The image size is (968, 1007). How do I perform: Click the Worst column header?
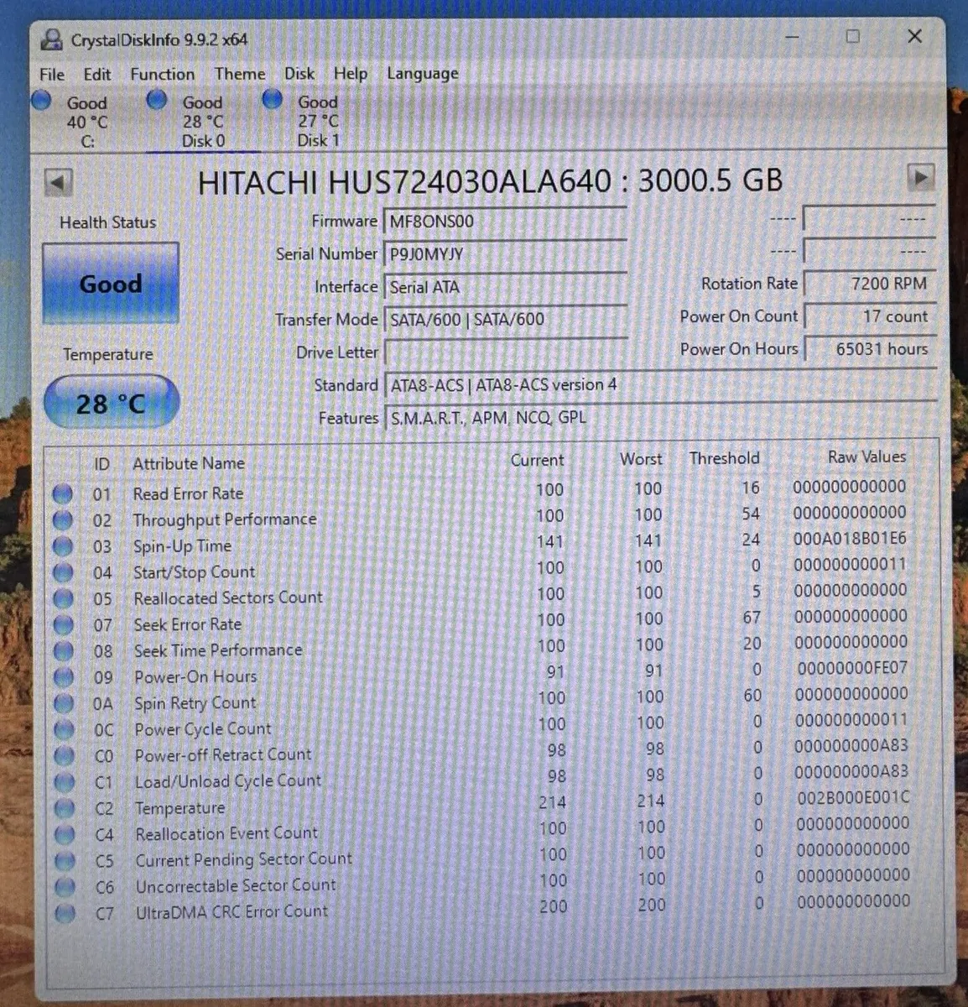coord(641,459)
